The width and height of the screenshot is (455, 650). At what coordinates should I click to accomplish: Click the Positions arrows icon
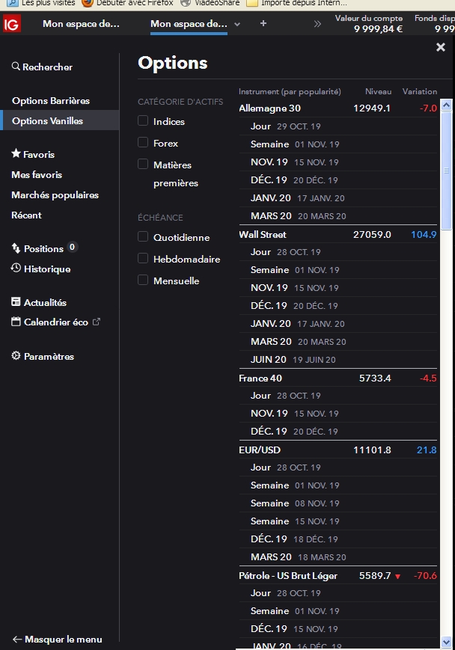coord(16,248)
